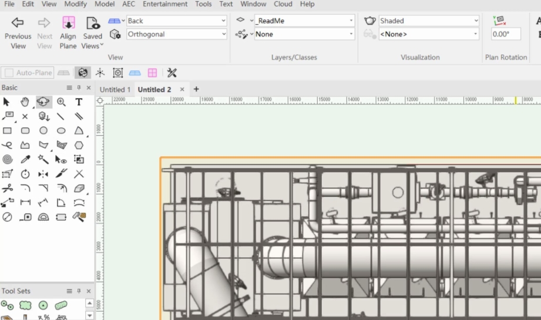The height and width of the screenshot is (320, 541).
Task: Activate the Flyover tool
Action: pos(43,102)
